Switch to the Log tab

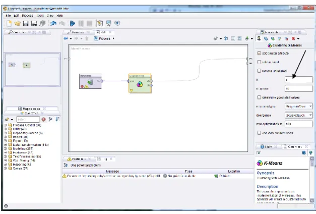[x=105, y=159]
